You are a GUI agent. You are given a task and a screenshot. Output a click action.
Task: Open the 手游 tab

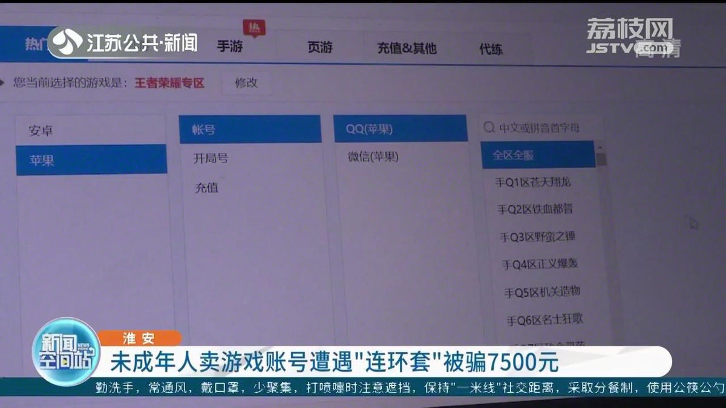click(x=230, y=46)
